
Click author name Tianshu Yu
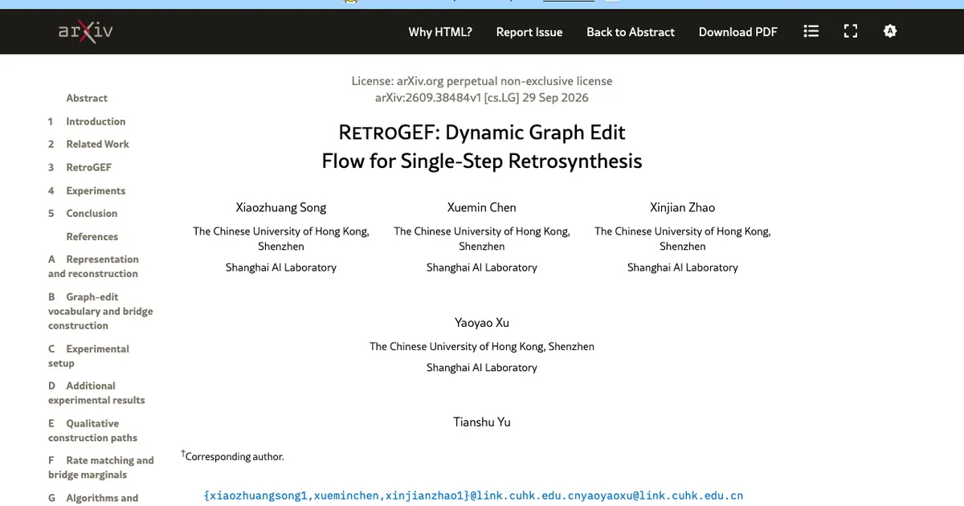(x=482, y=422)
